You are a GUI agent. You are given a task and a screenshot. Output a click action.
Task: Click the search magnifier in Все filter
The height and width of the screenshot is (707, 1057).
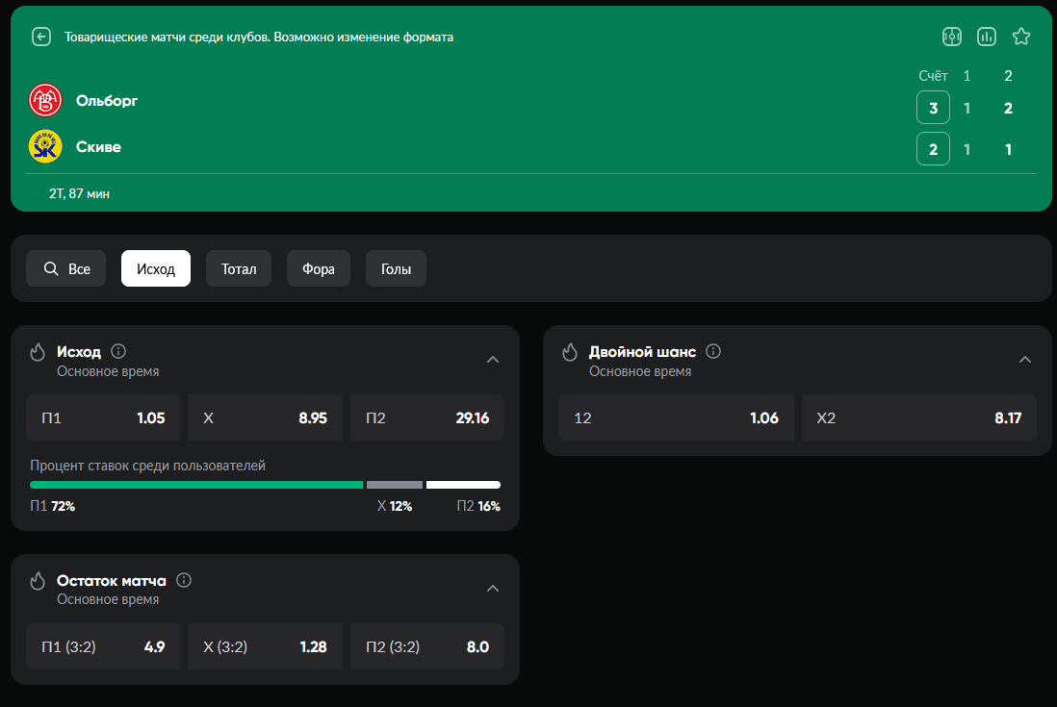(x=50, y=268)
